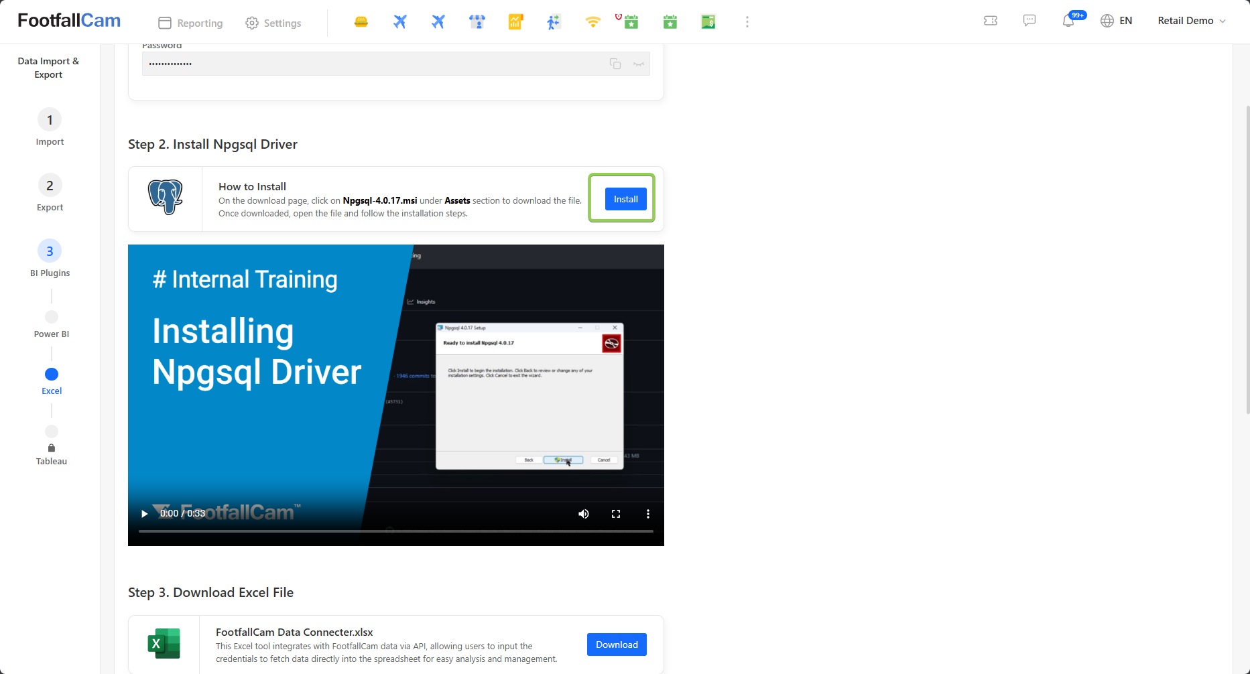Go to step 1 Import
The image size is (1250, 674).
coord(50,127)
